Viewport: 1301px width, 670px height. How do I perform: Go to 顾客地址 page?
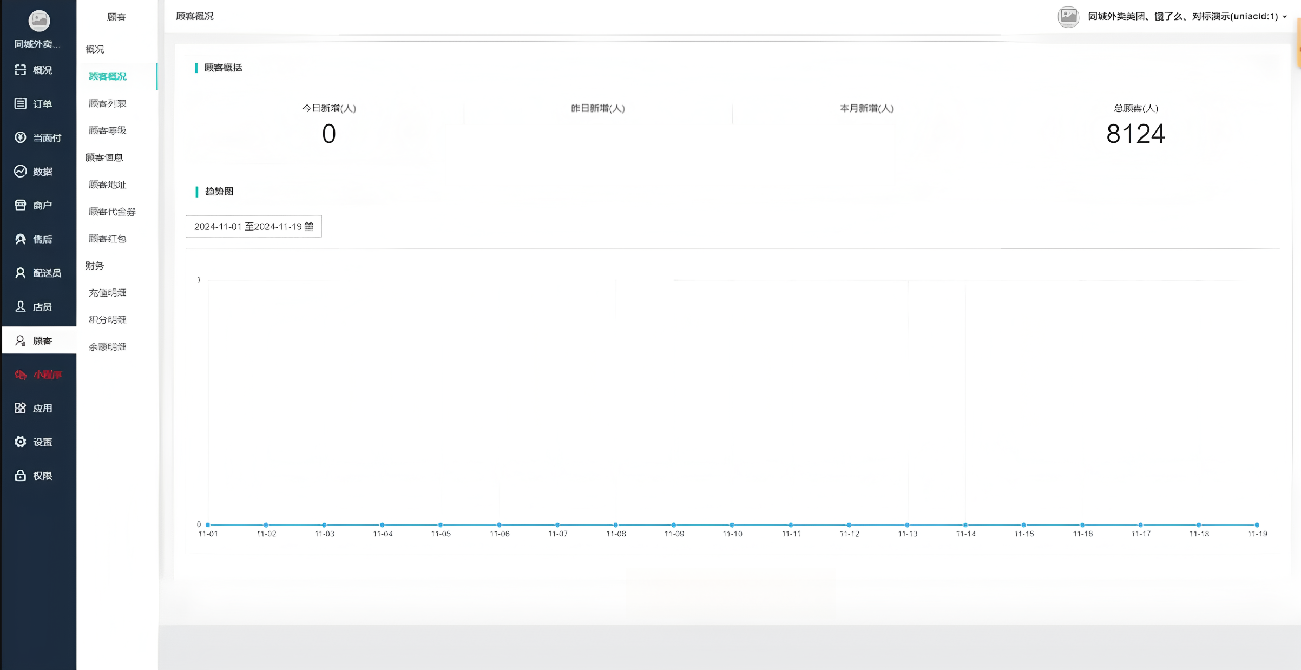(108, 185)
